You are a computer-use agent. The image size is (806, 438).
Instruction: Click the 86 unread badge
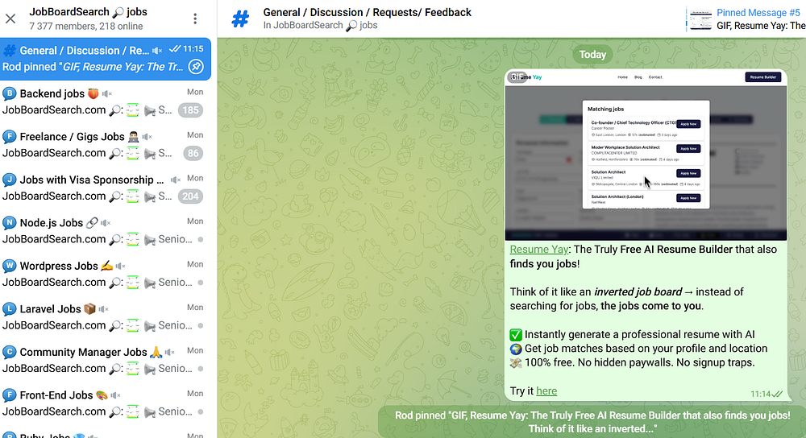(x=193, y=153)
